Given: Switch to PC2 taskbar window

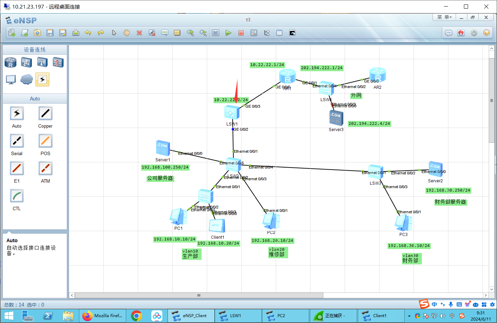Looking at the screenshot, I should pos(285,316).
